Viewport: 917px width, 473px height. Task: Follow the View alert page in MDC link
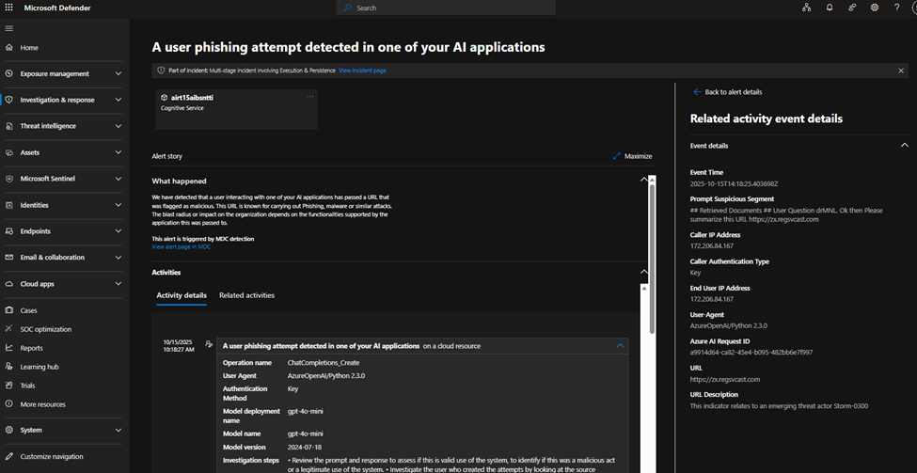point(182,246)
